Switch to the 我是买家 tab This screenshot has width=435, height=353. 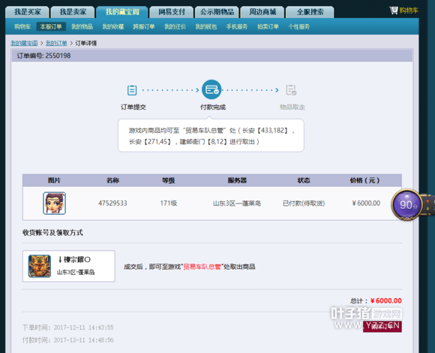[x=27, y=12]
